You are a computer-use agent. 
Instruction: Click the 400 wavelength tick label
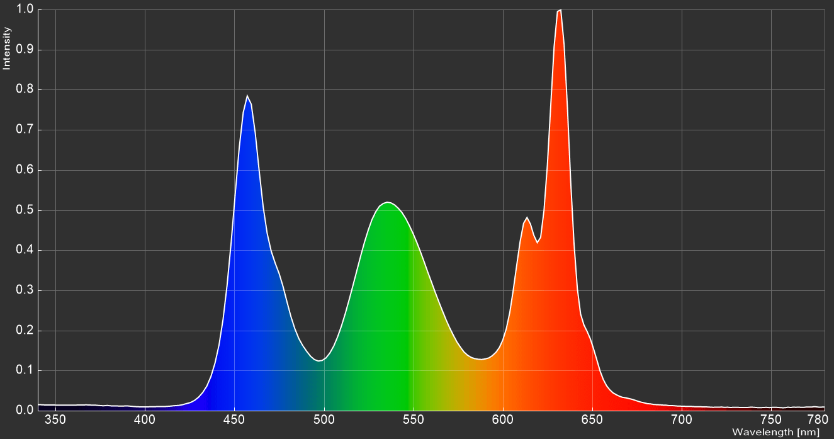145,419
